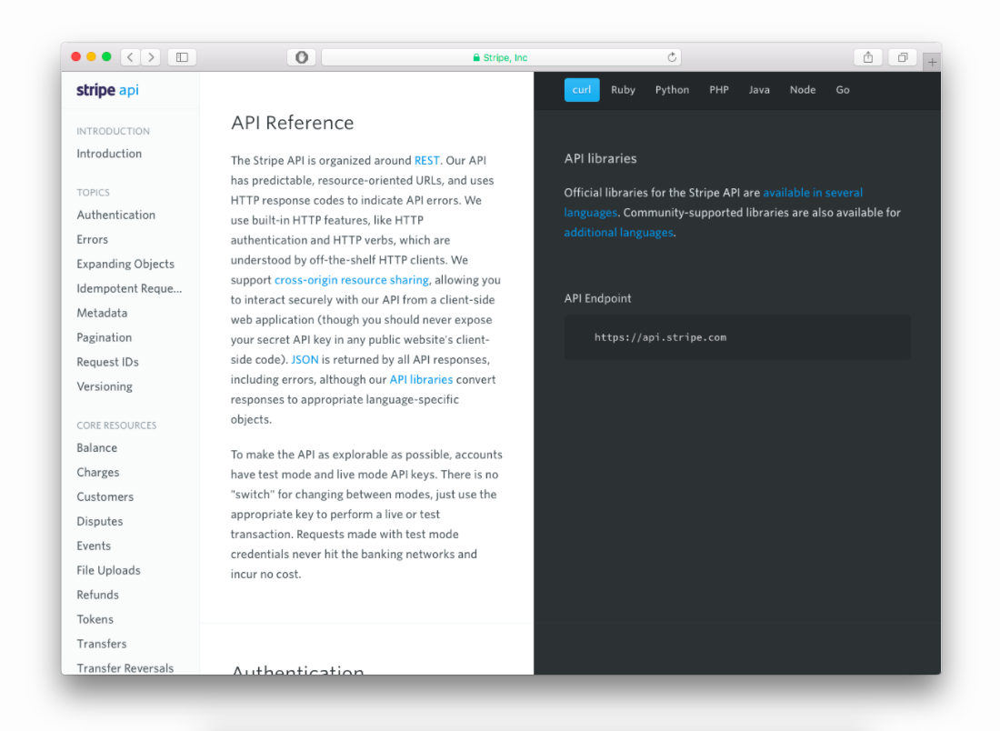Image resolution: width=1000 pixels, height=731 pixels.
Task: Click the https://api.stripe.com endpoint code
Action: (660, 337)
